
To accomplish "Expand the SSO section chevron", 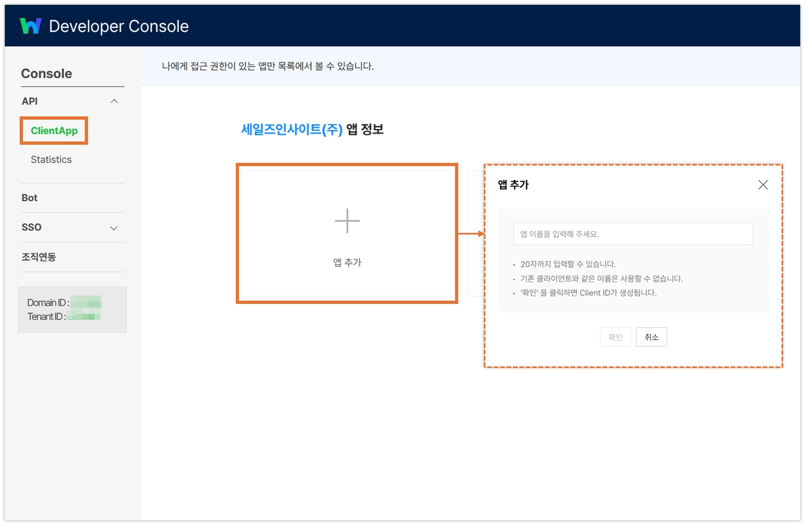I will point(114,228).
